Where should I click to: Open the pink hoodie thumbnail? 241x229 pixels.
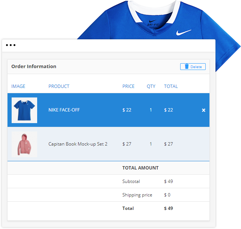click(x=24, y=144)
